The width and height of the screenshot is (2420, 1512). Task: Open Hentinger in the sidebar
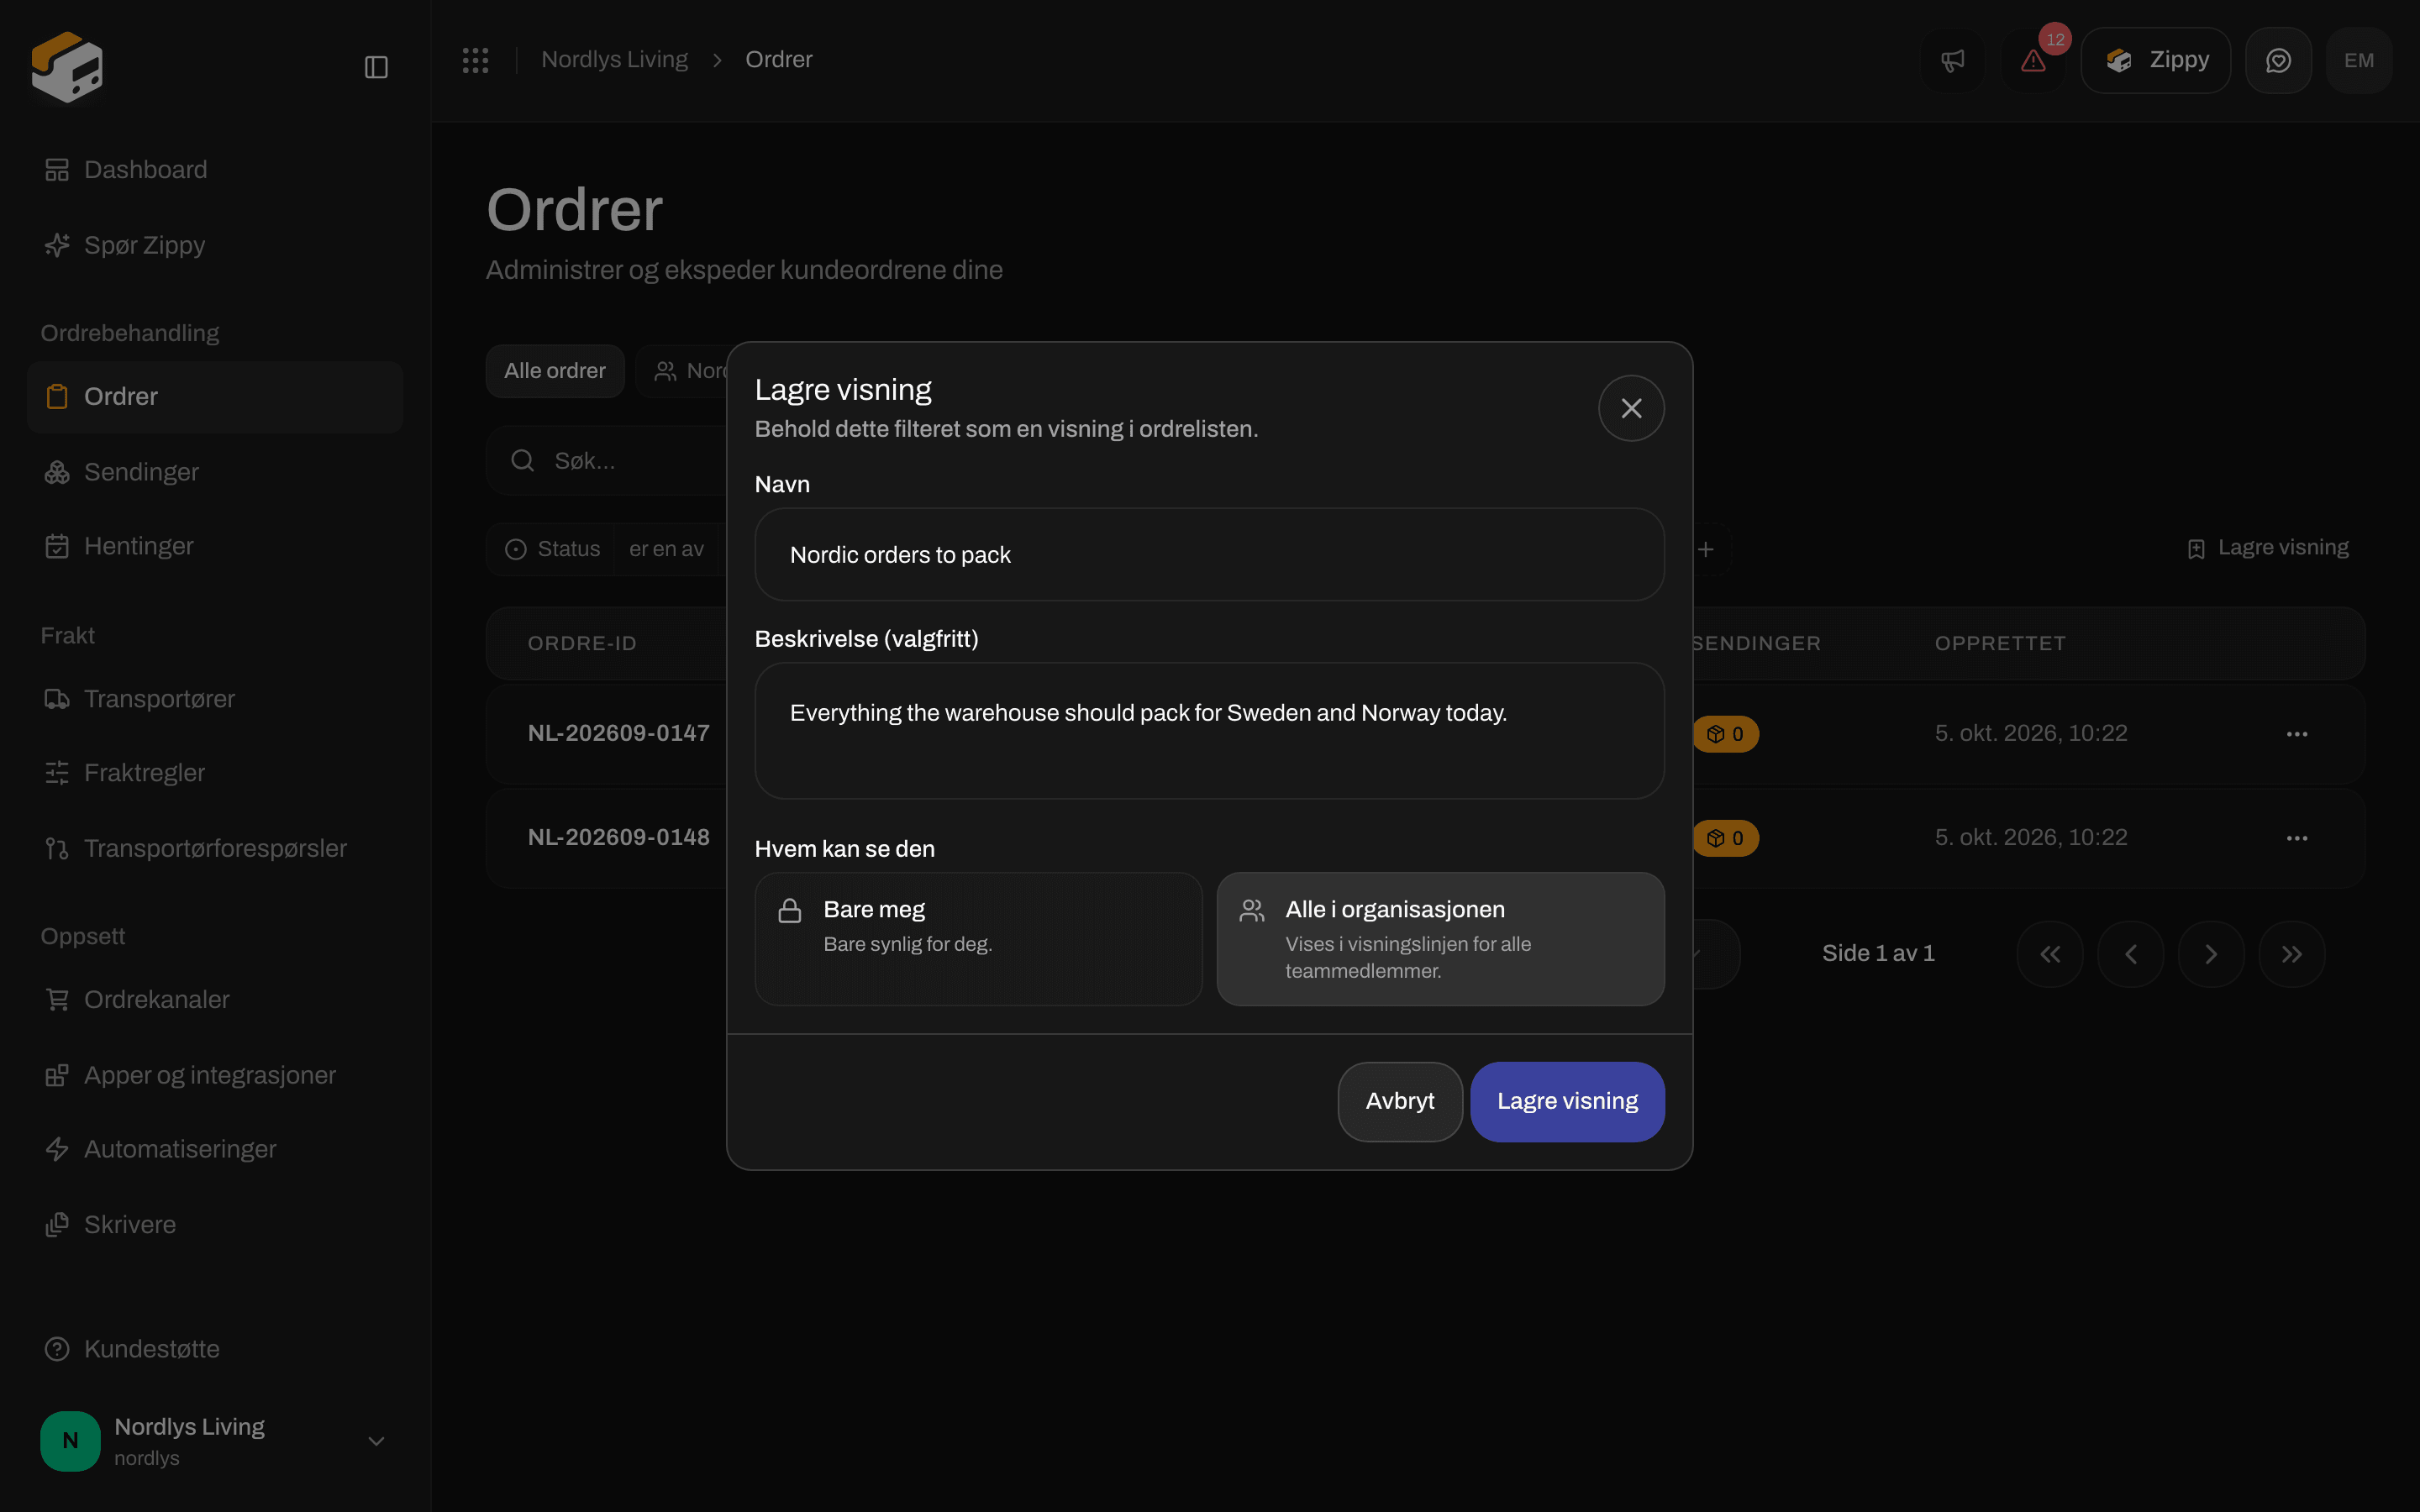pos(215,546)
